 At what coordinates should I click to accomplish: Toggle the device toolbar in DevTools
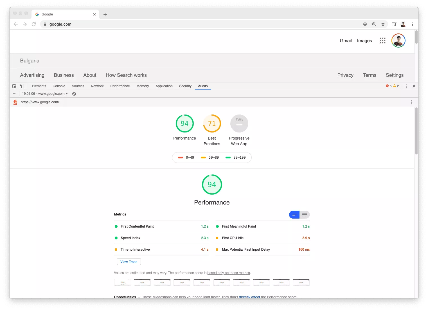22,86
